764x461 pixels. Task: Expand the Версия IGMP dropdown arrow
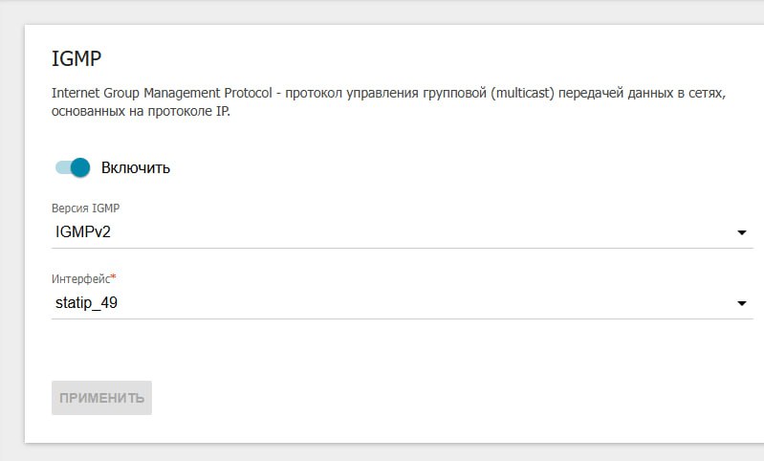[742, 232]
